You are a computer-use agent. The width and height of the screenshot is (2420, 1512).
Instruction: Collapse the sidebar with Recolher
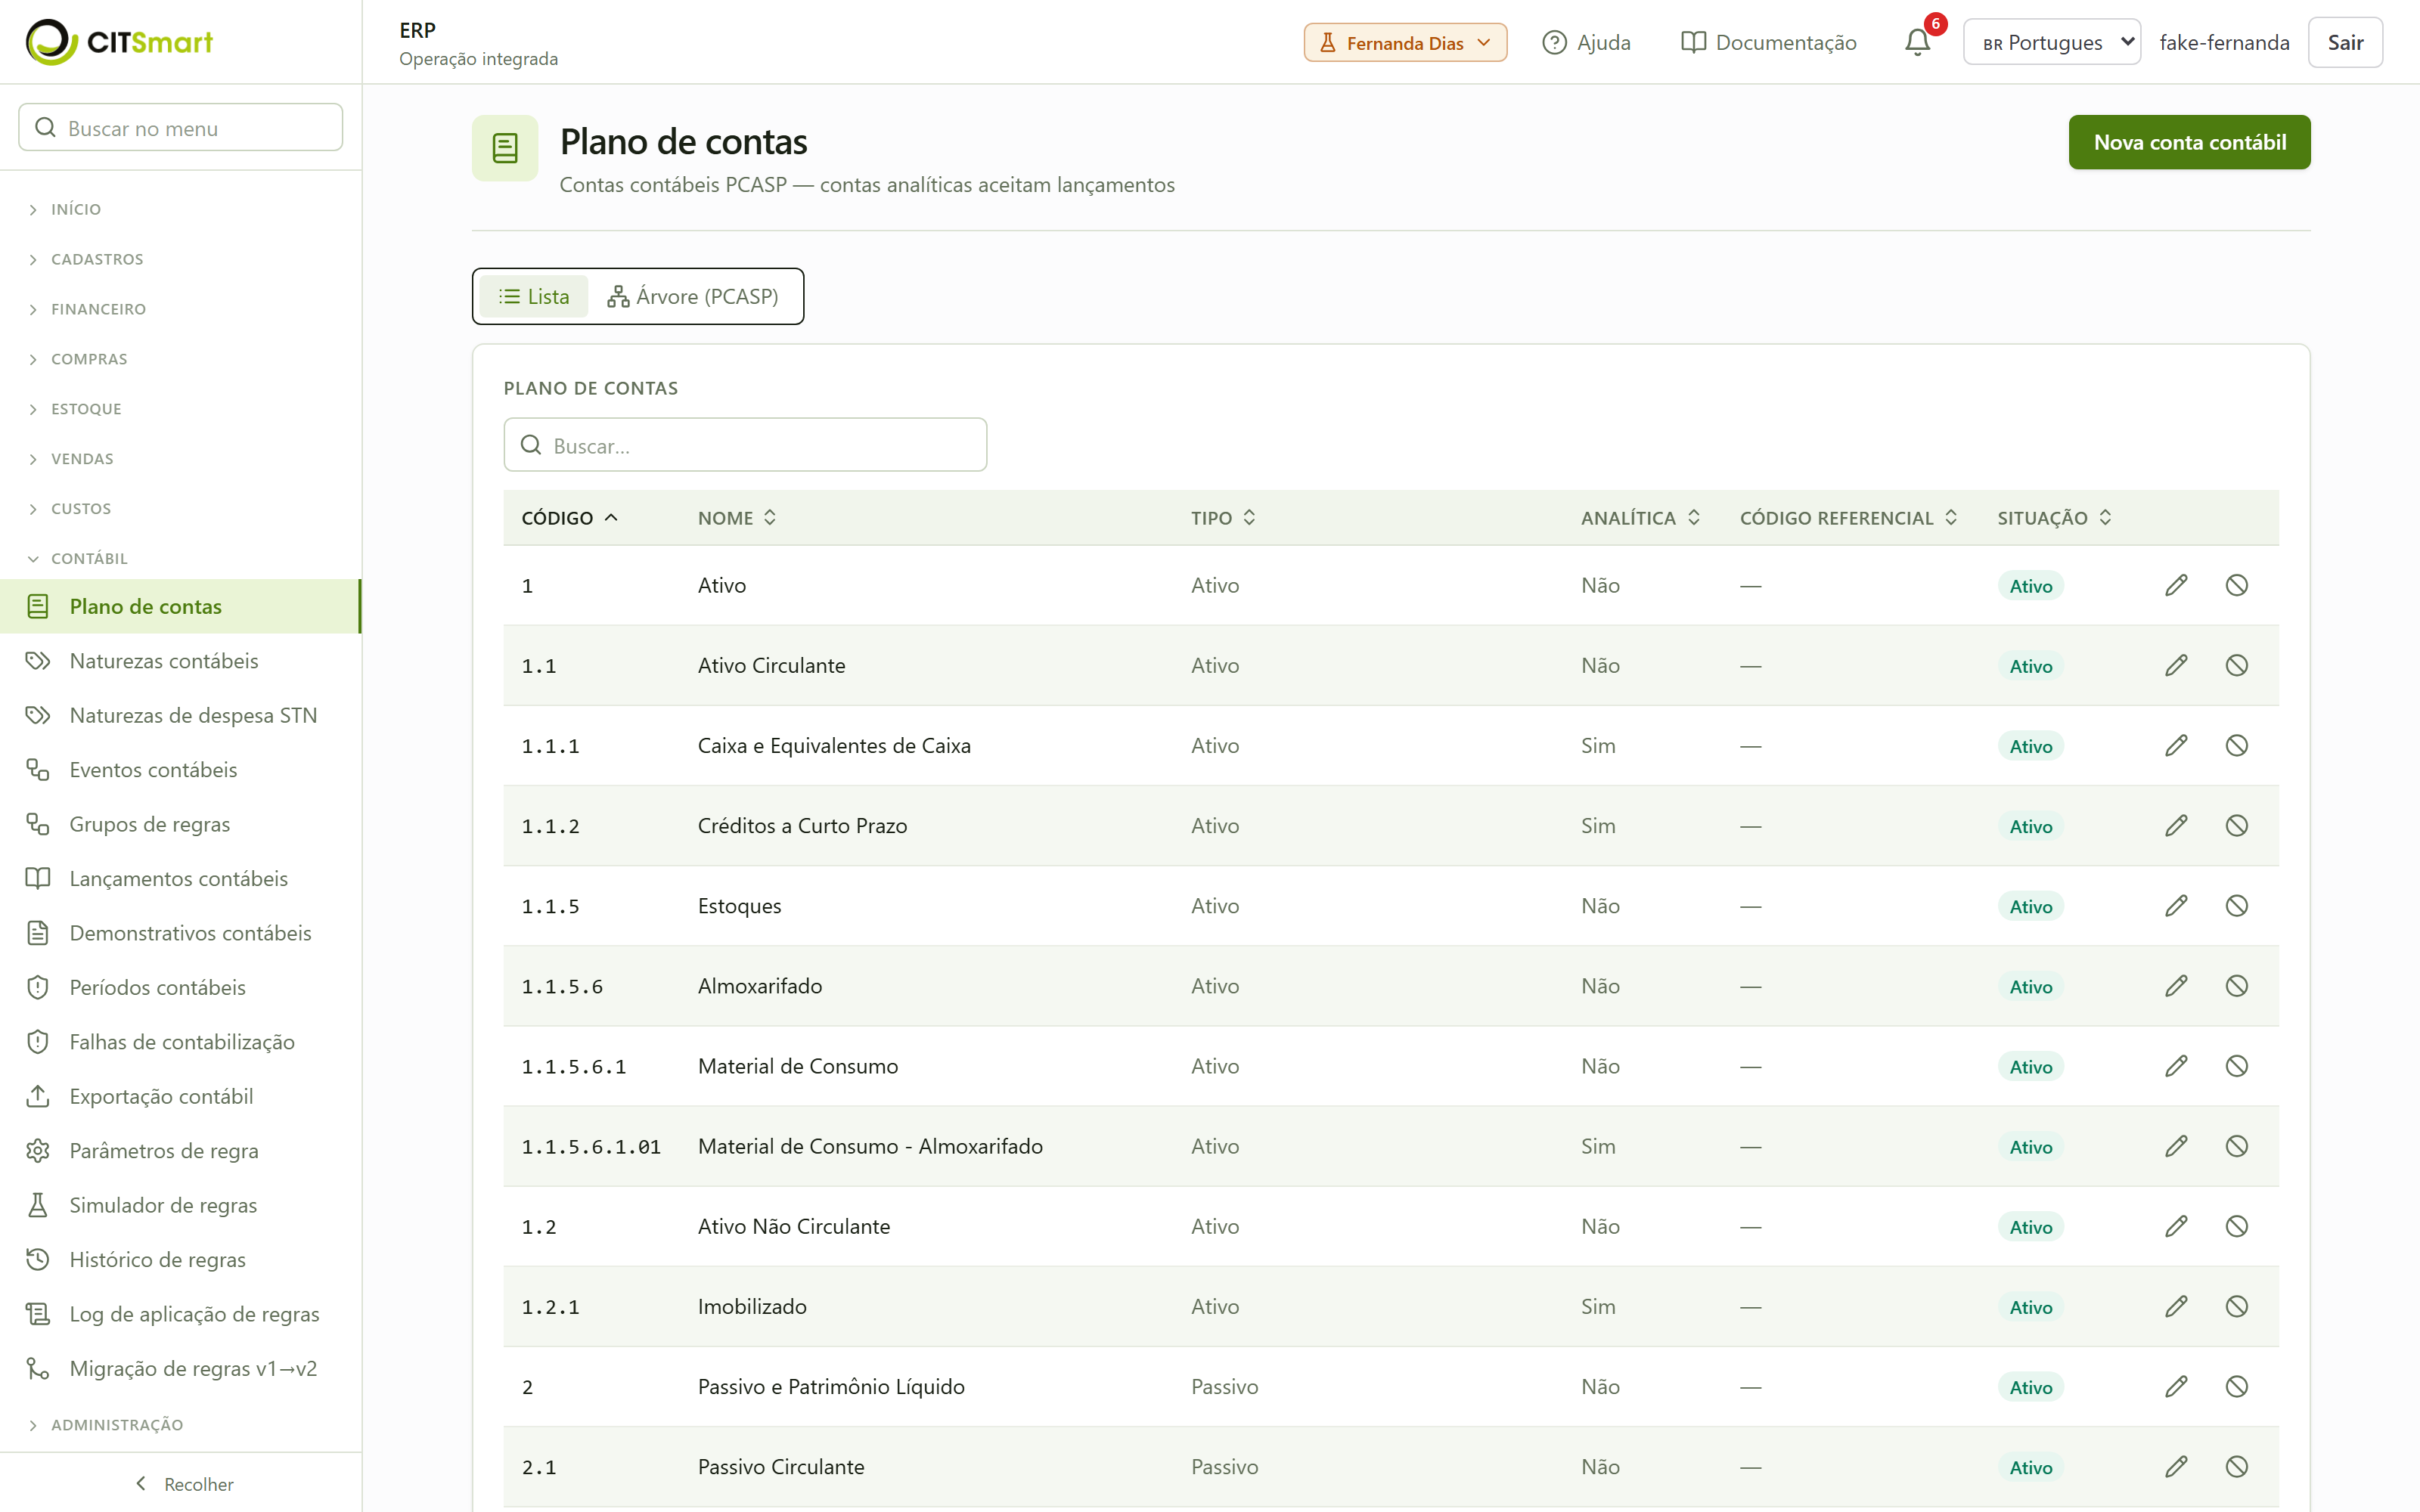pos(183,1484)
